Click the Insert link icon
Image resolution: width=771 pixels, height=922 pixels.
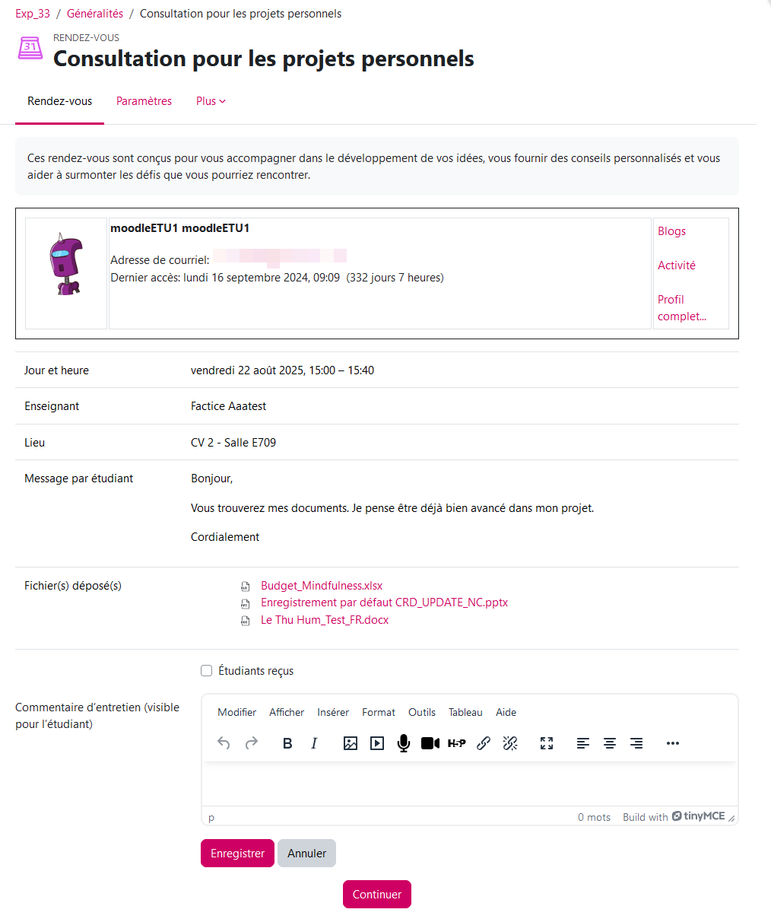[484, 743]
